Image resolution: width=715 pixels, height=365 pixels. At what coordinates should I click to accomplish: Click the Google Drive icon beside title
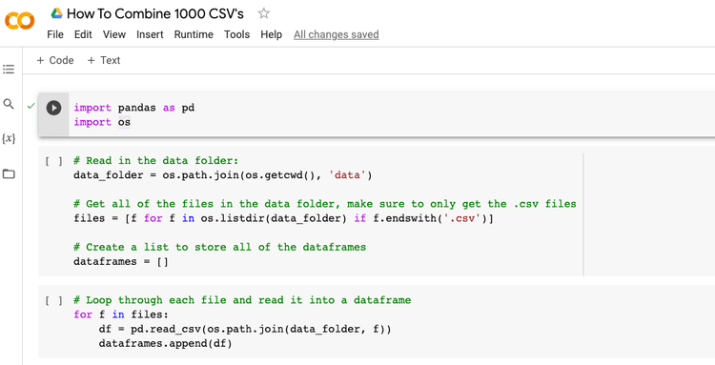(x=56, y=13)
